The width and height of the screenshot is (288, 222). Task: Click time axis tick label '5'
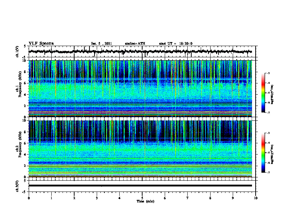[x=142, y=198]
